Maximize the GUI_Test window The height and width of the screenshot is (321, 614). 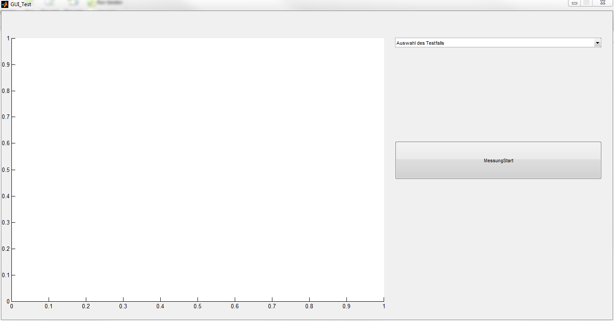(x=586, y=3)
